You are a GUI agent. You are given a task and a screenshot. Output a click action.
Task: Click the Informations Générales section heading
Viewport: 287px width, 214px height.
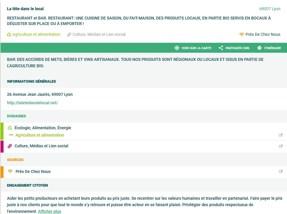coord(31,82)
